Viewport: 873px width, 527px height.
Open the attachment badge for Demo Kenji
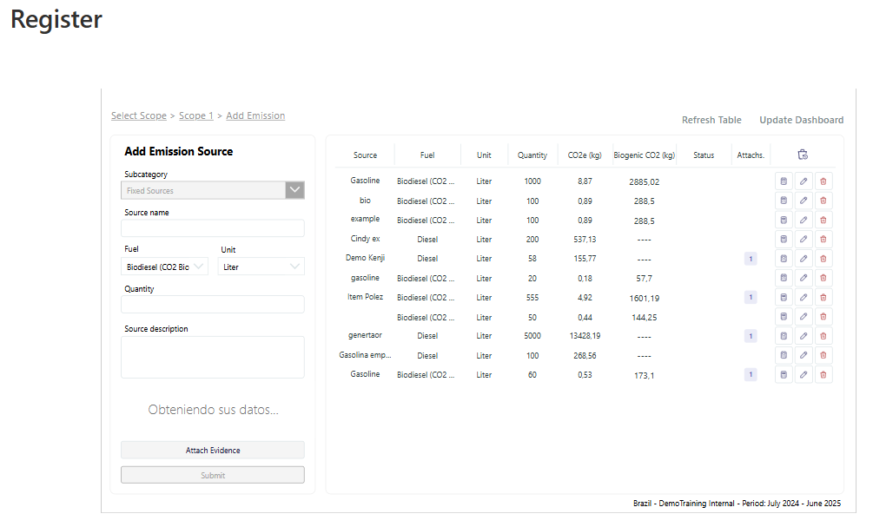tap(751, 259)
